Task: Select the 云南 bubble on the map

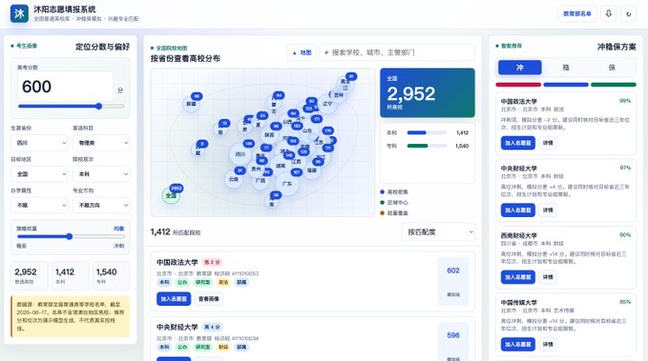Action: pos(234,179)
